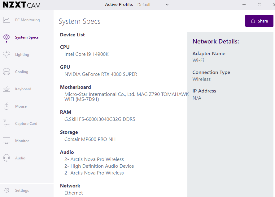Go to PC Monitoring section
This screenshot has width=275, height=197.
pos(27,20)
